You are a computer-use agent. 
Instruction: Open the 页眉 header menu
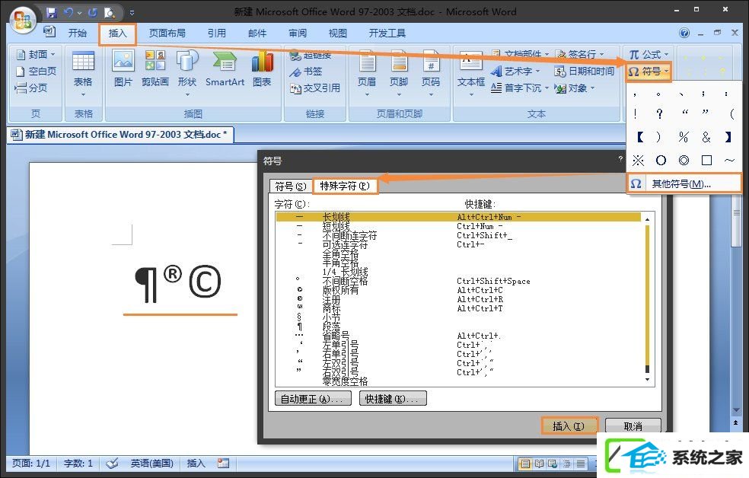(x=367, y=73)
